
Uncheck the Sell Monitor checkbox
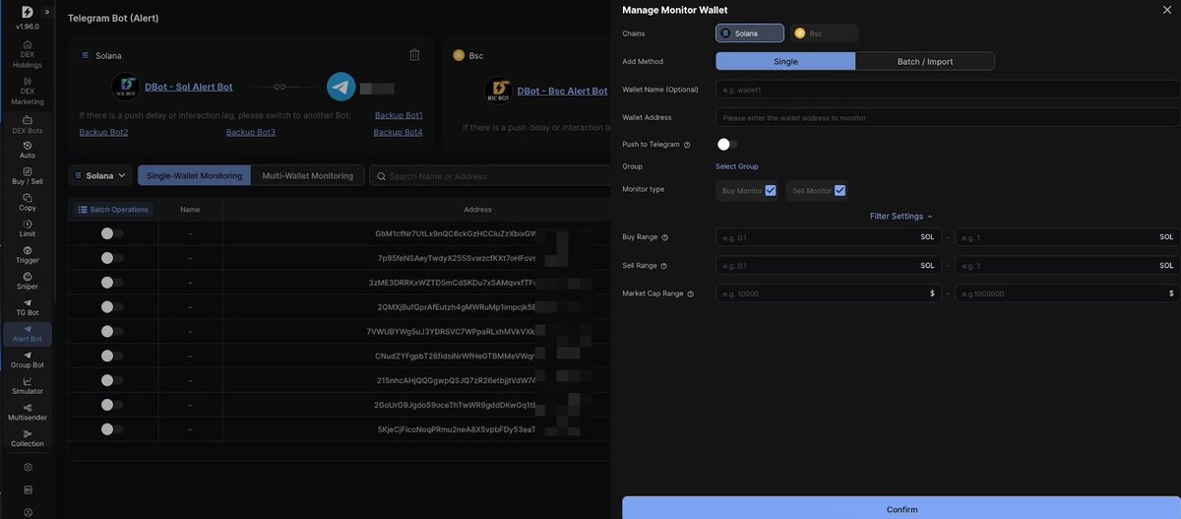pyautogui.click(x=839, y=190)
